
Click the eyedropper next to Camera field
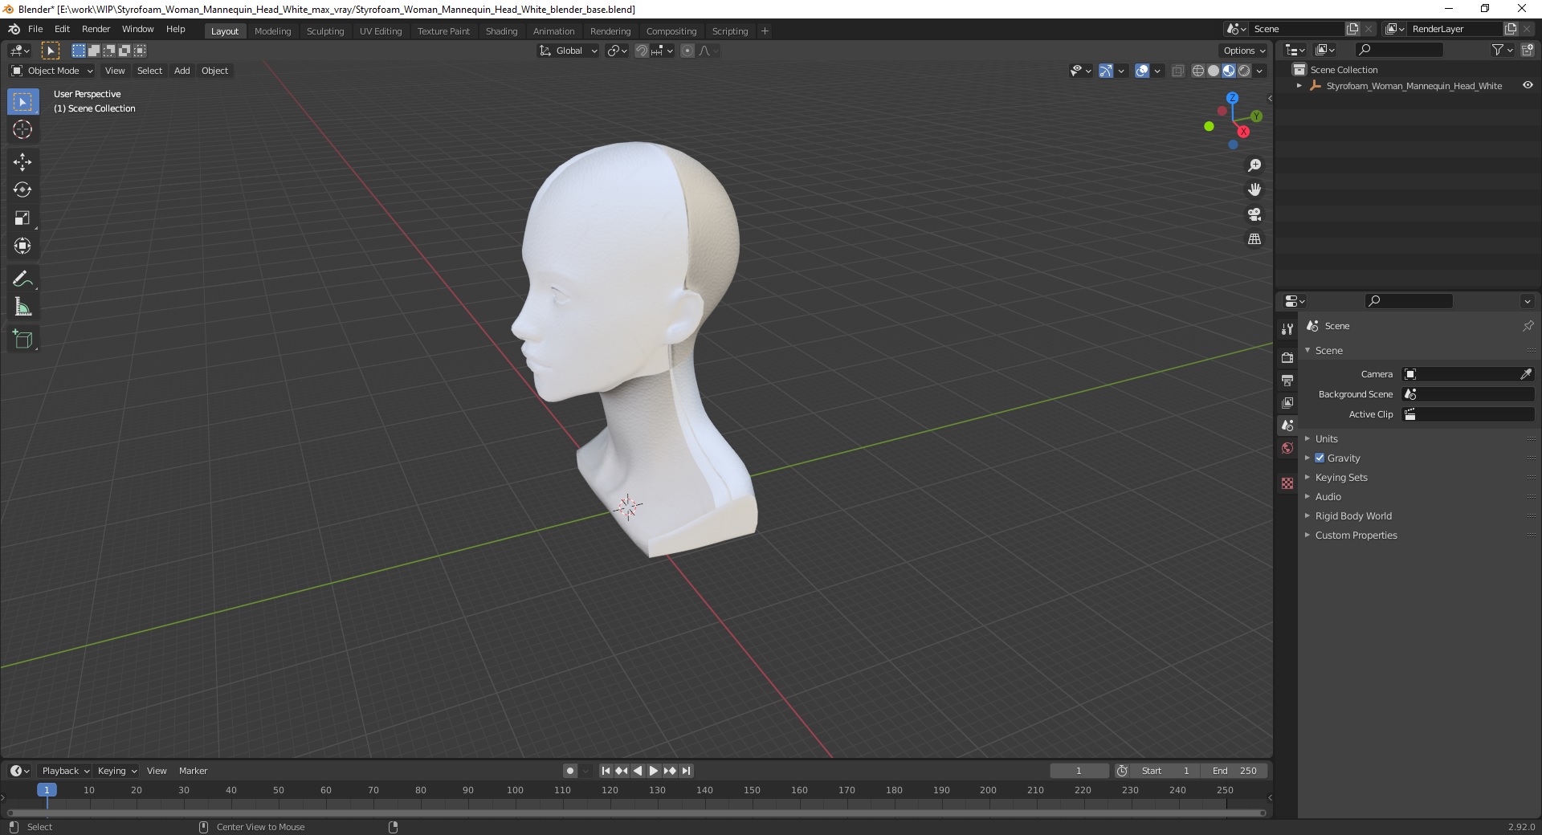click(1525, 374)
